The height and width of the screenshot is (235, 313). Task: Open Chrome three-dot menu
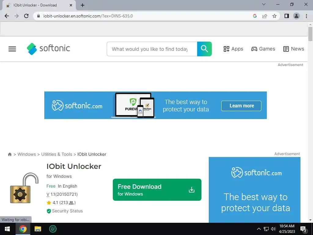tap(306, 16)
